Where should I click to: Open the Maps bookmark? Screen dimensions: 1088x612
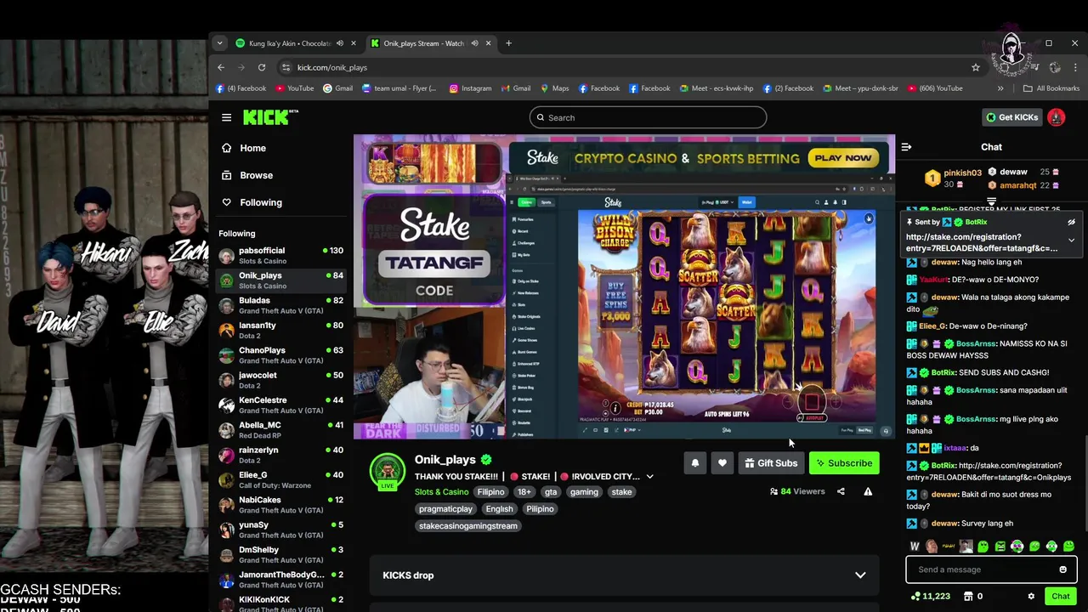coord(554,88)
